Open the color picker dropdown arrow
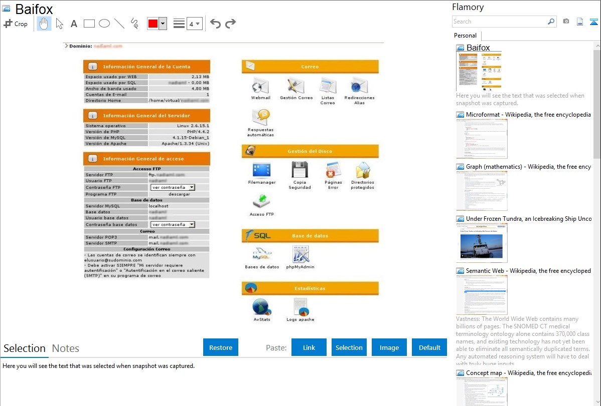The height and width of the screenshot is (406, 601). 163,24
